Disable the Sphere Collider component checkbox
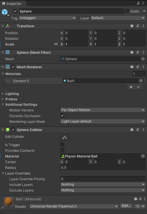Screen dimensions: 147x214 click(x=13, y=130)
